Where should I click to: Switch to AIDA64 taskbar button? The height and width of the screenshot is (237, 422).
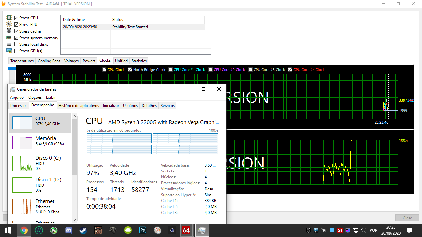tap(186, 230)
